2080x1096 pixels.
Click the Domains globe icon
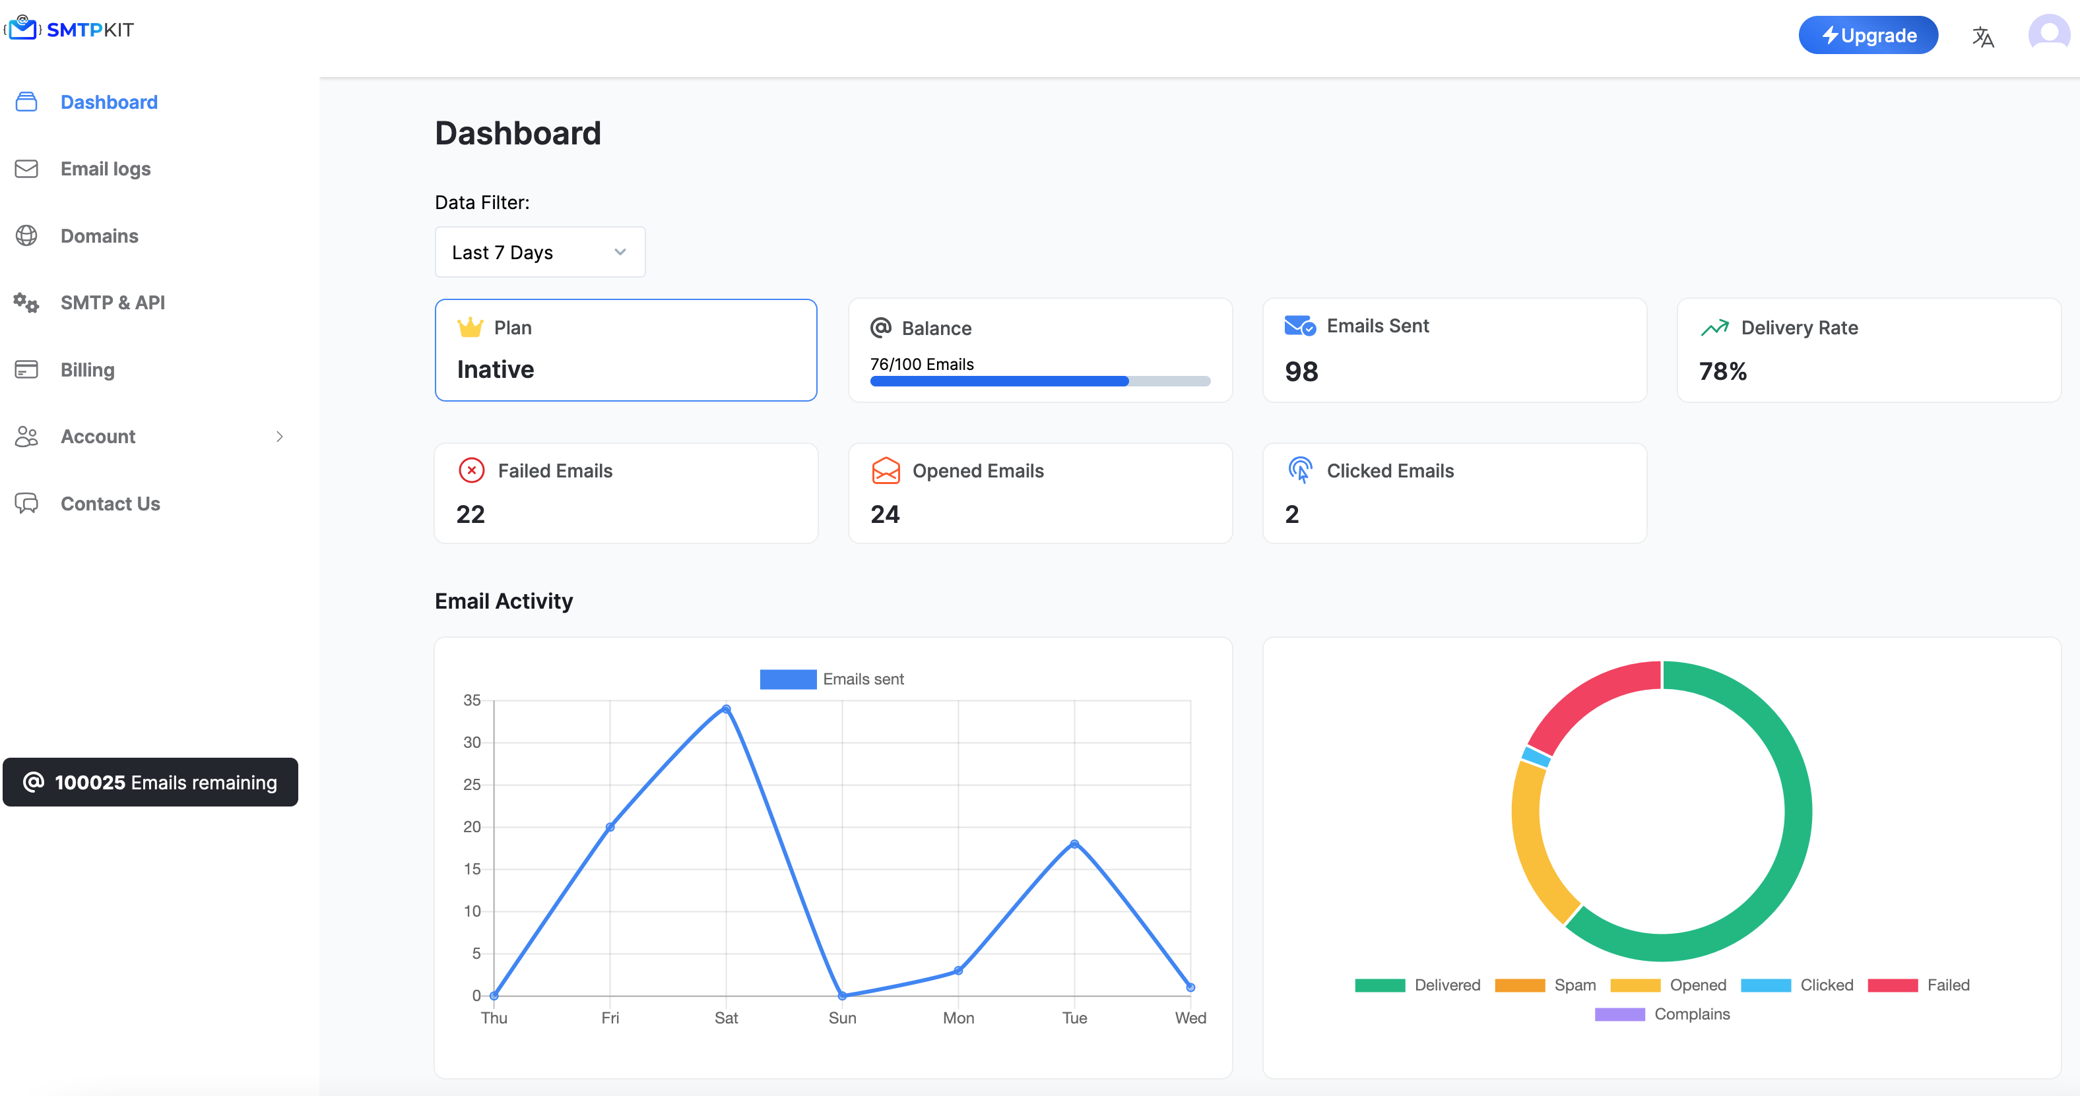pos(26,235)
